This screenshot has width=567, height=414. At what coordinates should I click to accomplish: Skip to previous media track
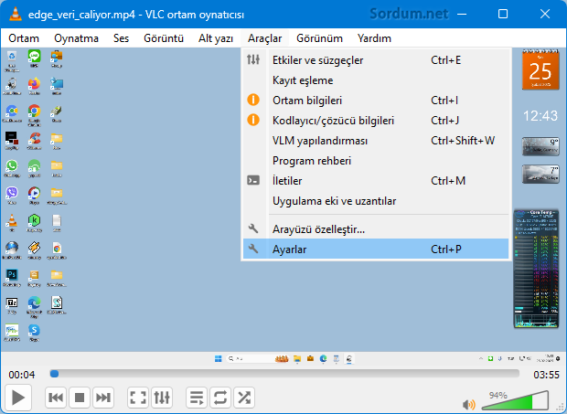[56, 398]
